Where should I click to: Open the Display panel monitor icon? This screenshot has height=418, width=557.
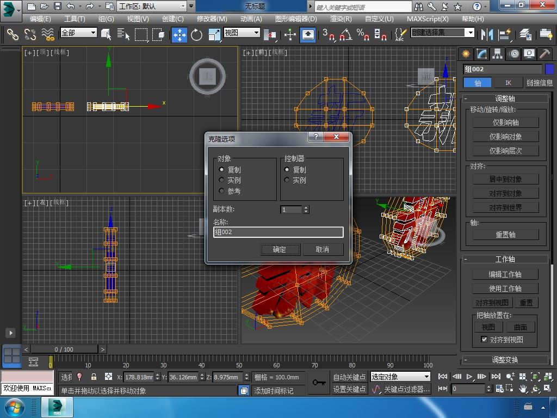pyautogui.click(x=529, y=53)
